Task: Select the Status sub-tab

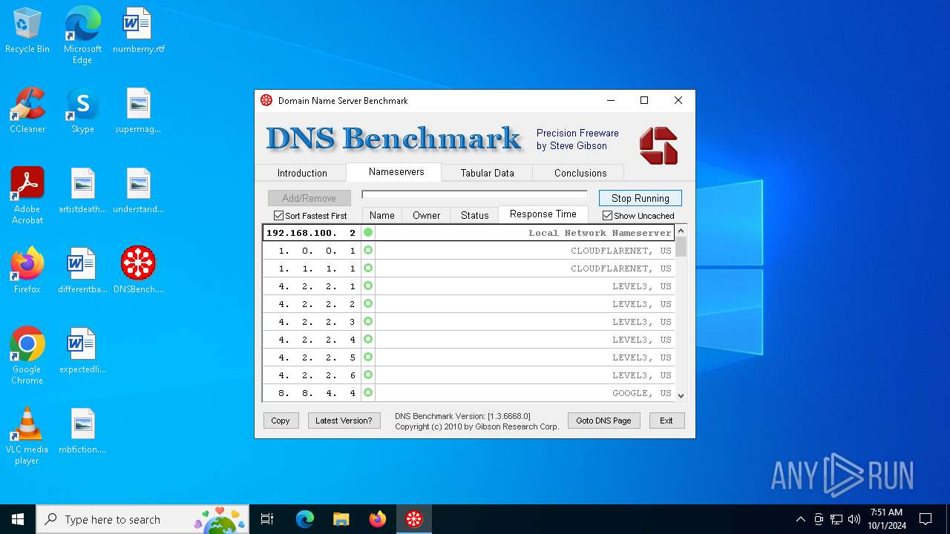Action: [x=475, y=215]
